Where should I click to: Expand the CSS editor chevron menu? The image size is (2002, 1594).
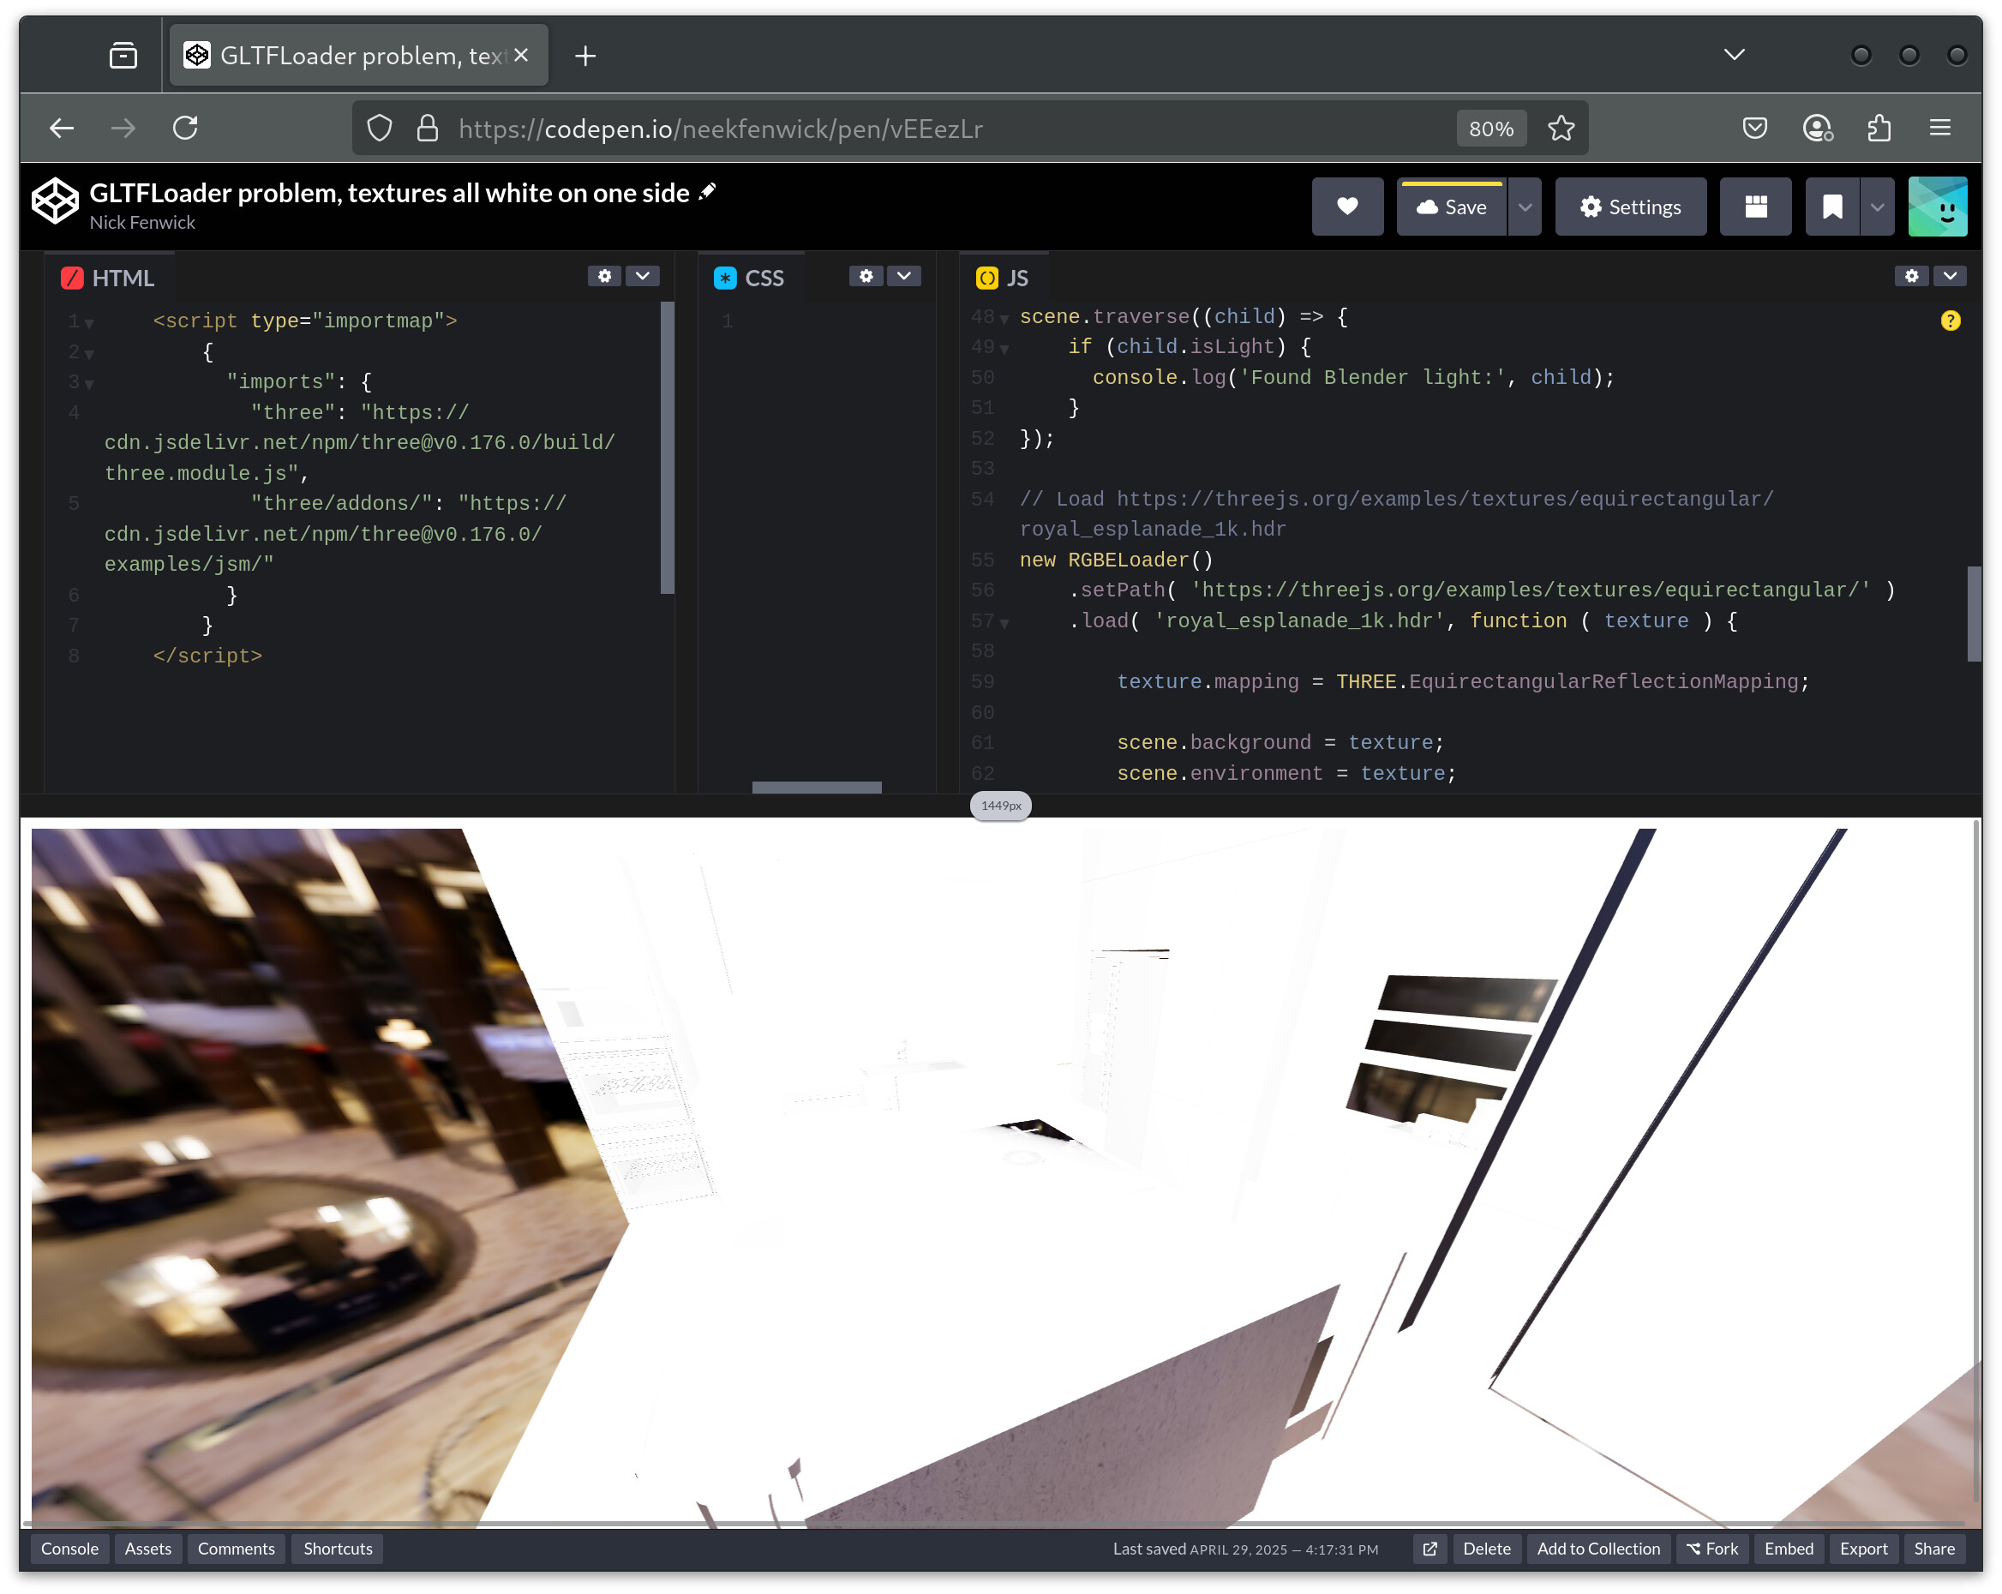pos(903,276)
